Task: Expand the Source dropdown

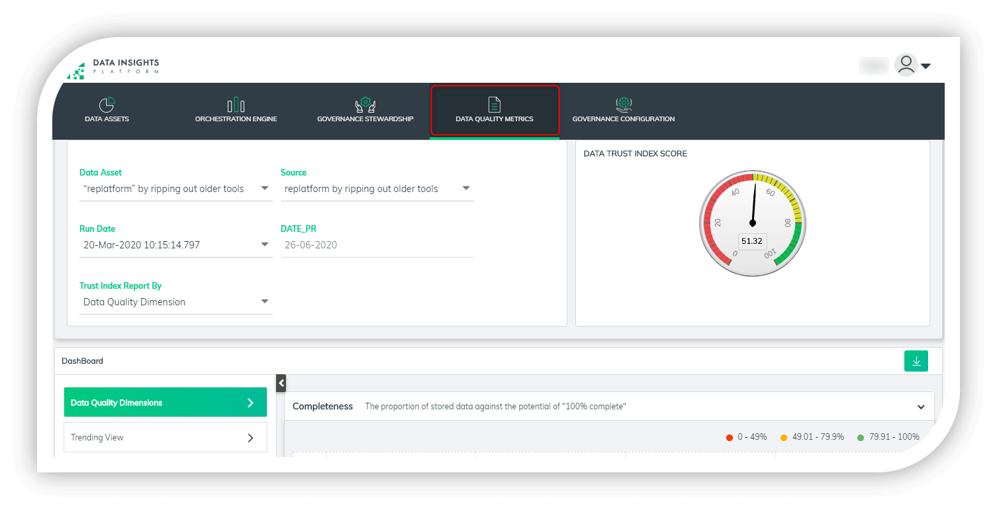Action: [376, 189]
